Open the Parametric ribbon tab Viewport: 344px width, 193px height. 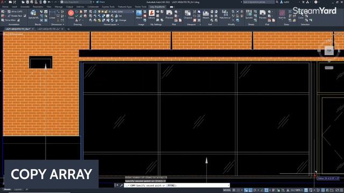pyautogui.click(x=38, y=7)
